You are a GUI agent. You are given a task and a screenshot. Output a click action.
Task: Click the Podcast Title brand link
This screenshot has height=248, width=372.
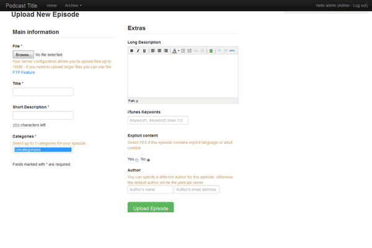tap(22, 6)
